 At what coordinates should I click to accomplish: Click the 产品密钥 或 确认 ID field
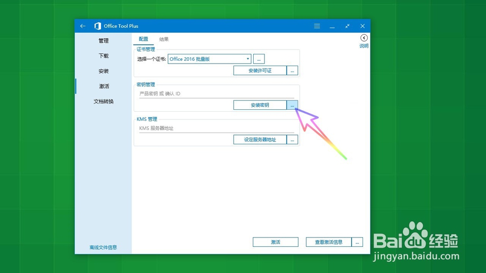(216, 94)
